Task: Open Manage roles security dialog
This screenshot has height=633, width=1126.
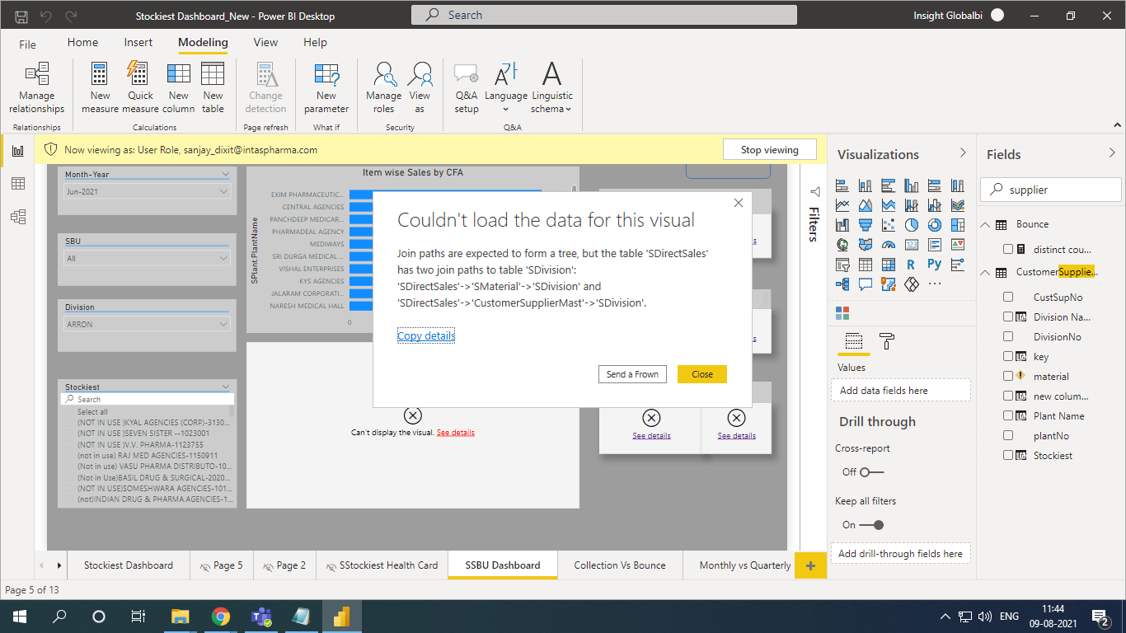Action: 383,89
